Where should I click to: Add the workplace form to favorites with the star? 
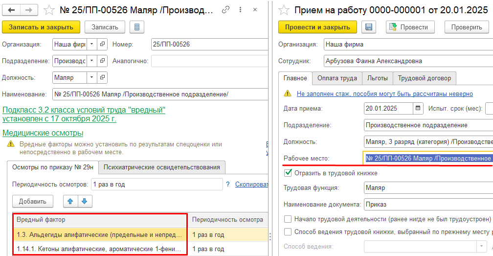48,10
